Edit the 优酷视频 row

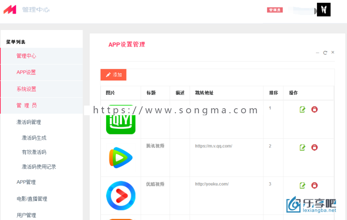pyautogui.click(x=302, y=185)
